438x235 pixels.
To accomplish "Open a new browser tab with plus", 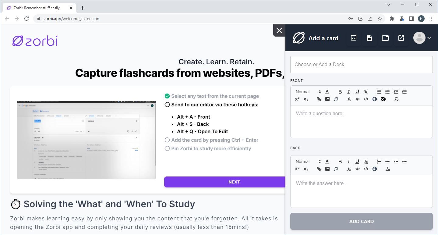I will point(83,8).
